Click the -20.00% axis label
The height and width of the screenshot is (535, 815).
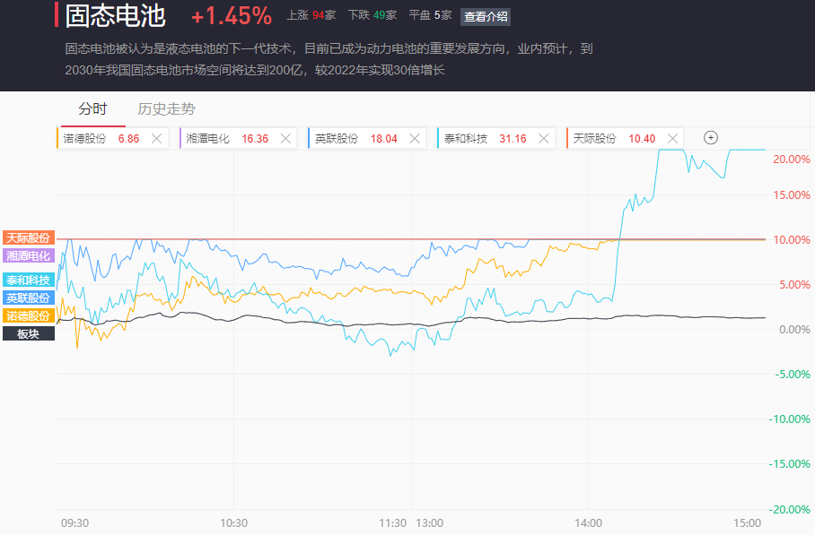789,509
